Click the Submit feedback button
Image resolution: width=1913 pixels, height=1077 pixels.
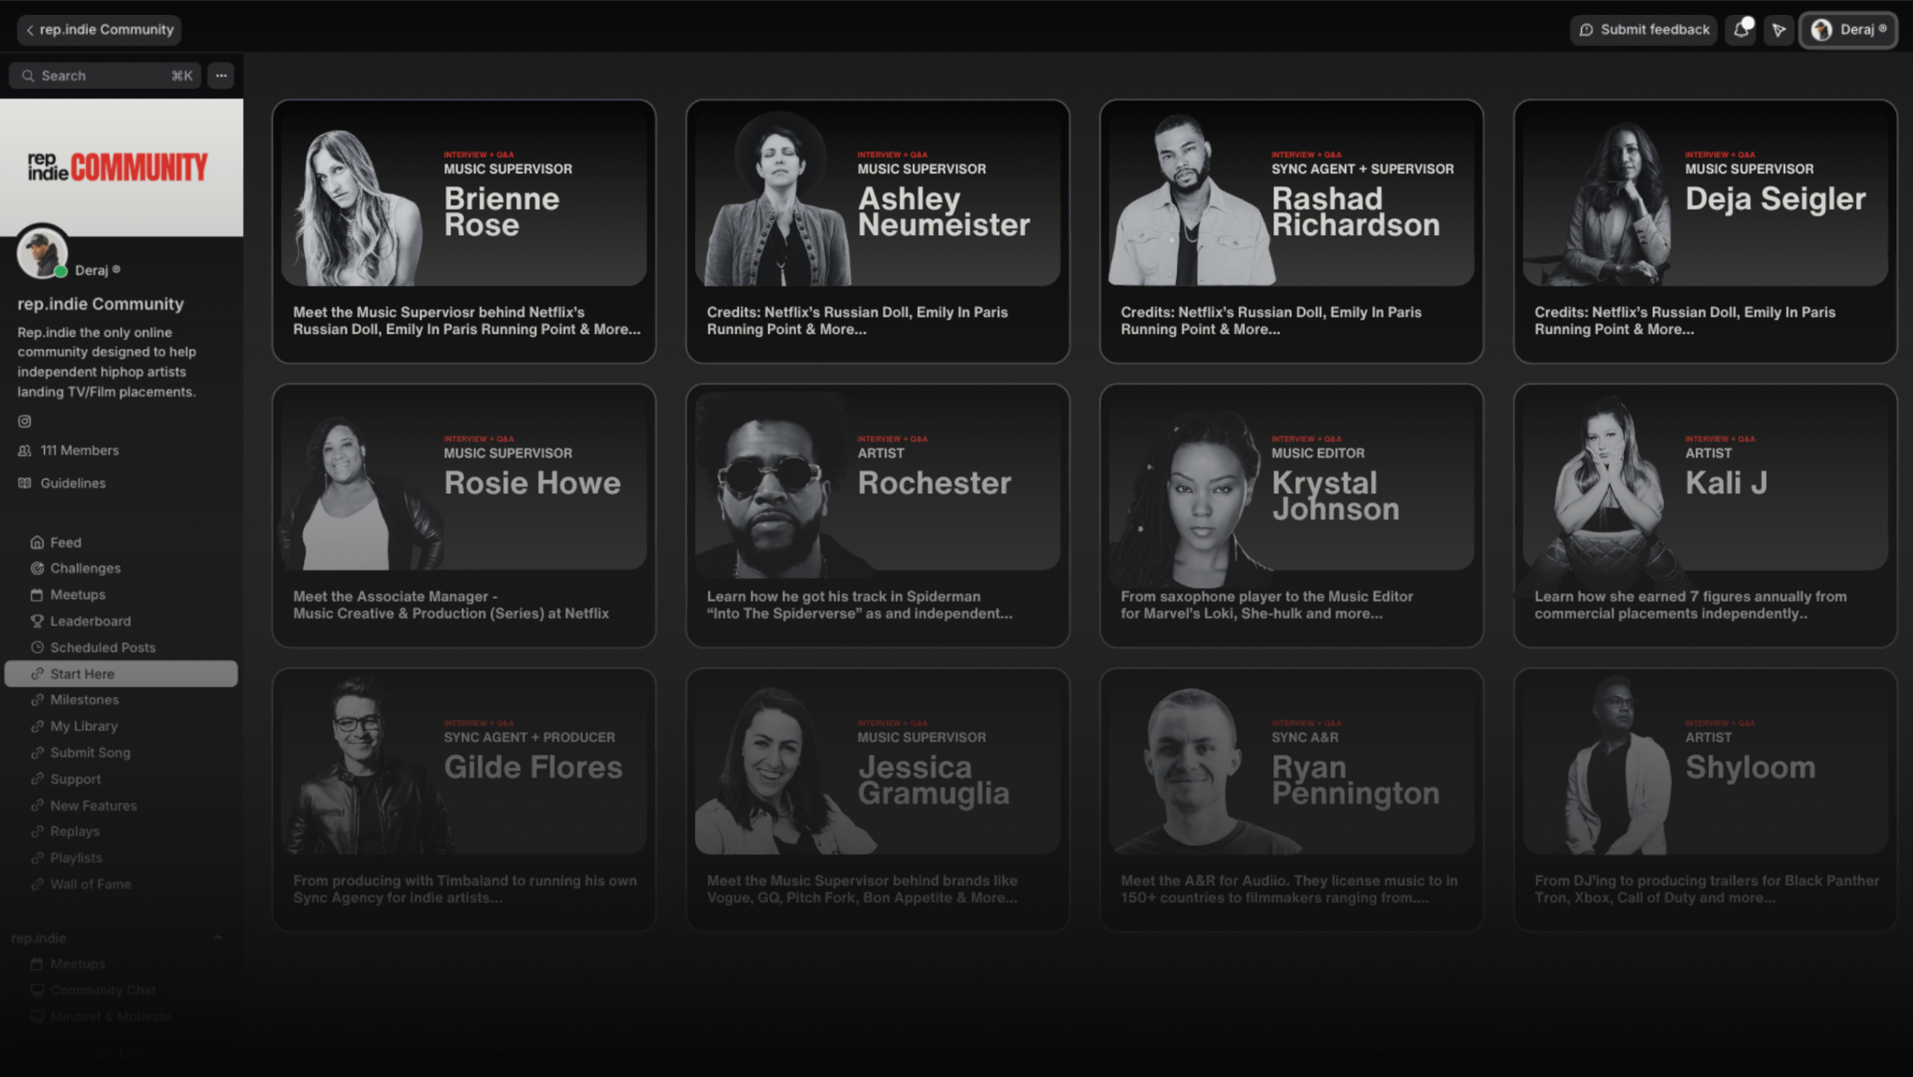point(1644,30)
